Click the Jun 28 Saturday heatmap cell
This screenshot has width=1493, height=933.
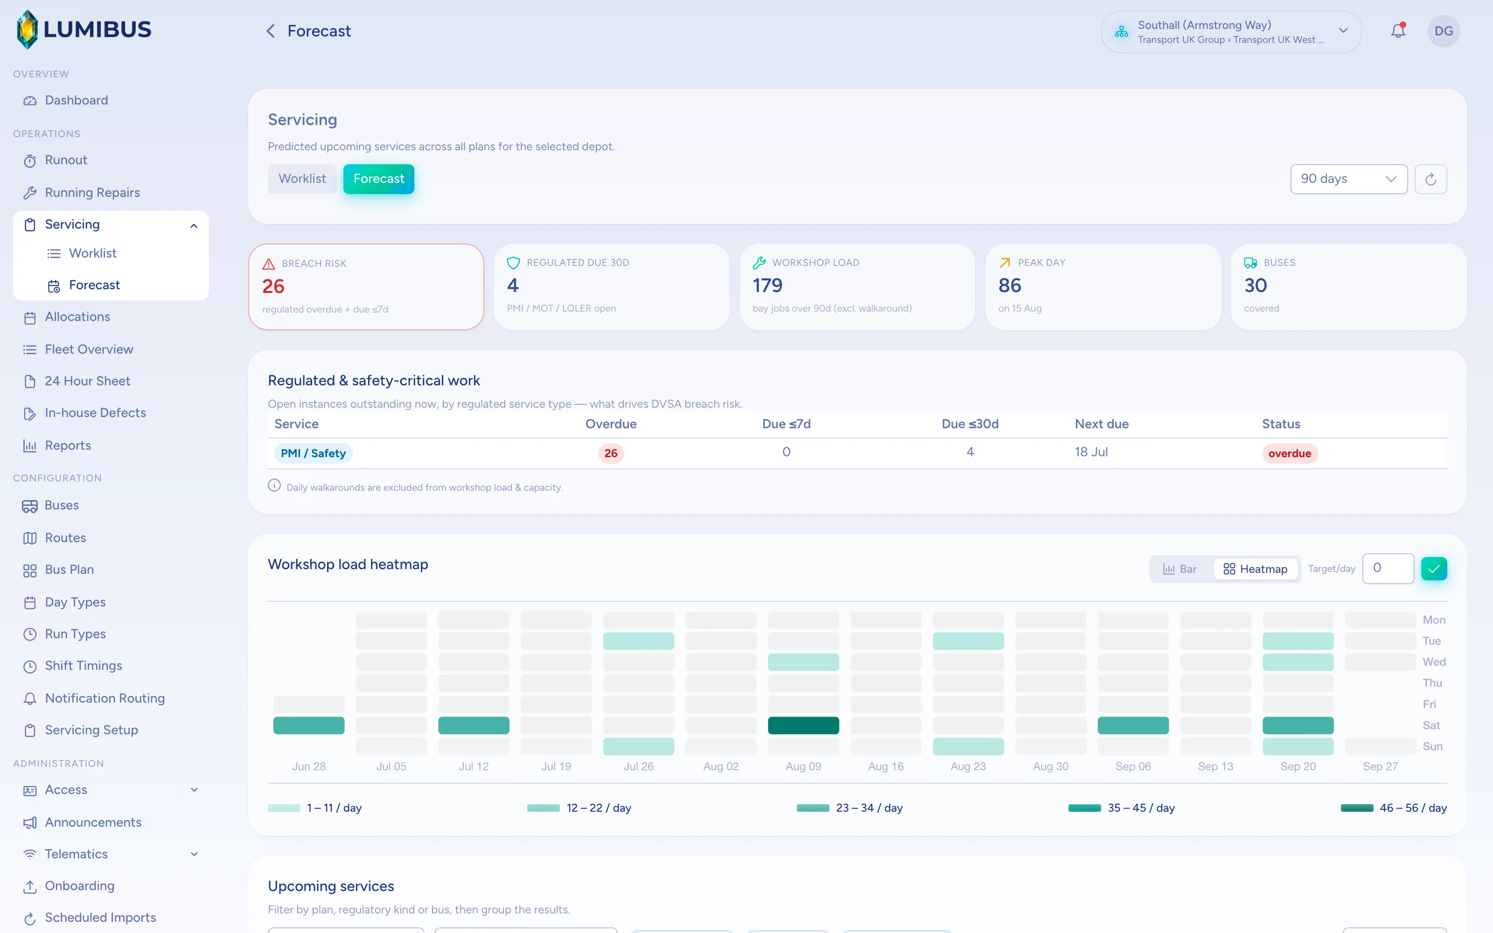click(309, 726)
